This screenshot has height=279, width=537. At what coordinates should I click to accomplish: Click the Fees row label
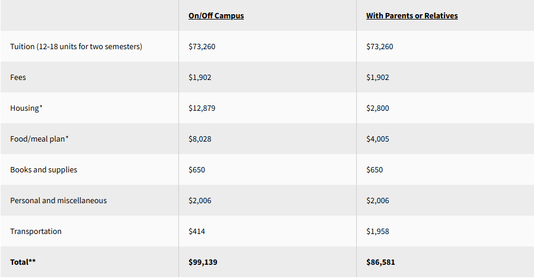coord(18,78)
